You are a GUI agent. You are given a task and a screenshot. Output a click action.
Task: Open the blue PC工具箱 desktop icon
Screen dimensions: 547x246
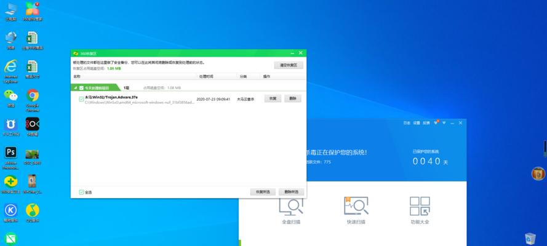11,127
